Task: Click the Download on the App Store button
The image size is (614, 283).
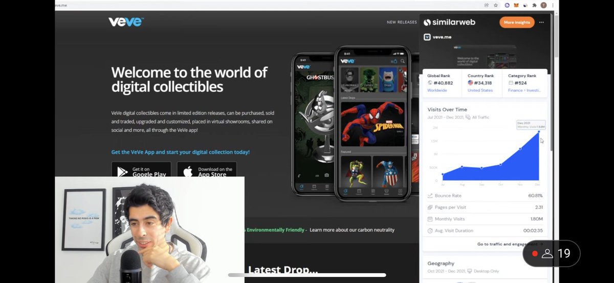Action: pos(207,172)
